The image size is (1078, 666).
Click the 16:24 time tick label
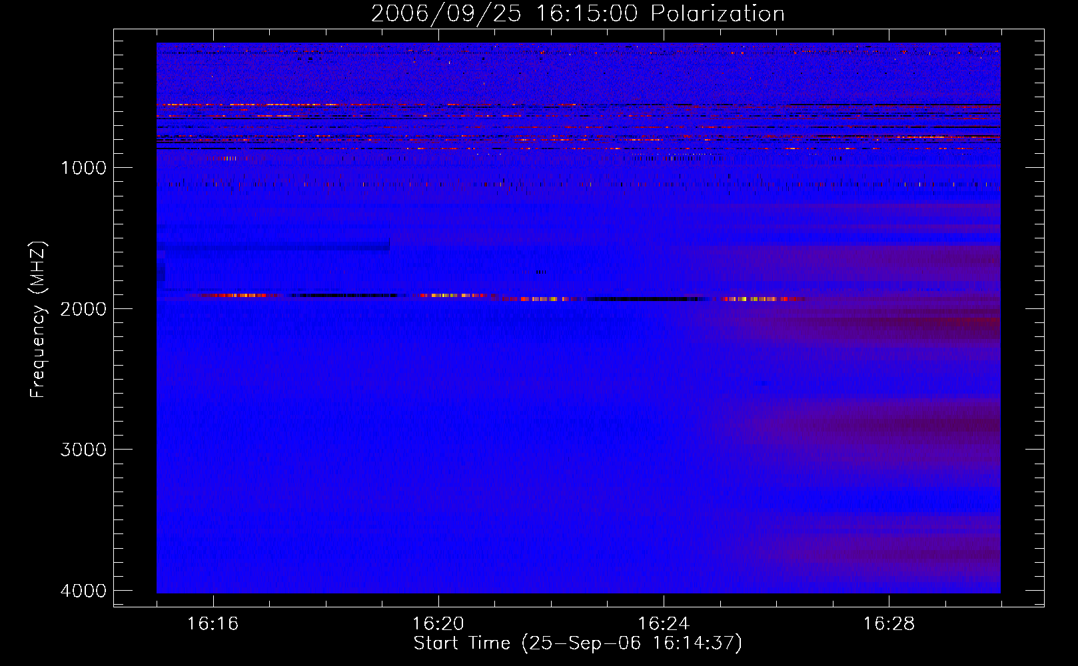(664, 623)
